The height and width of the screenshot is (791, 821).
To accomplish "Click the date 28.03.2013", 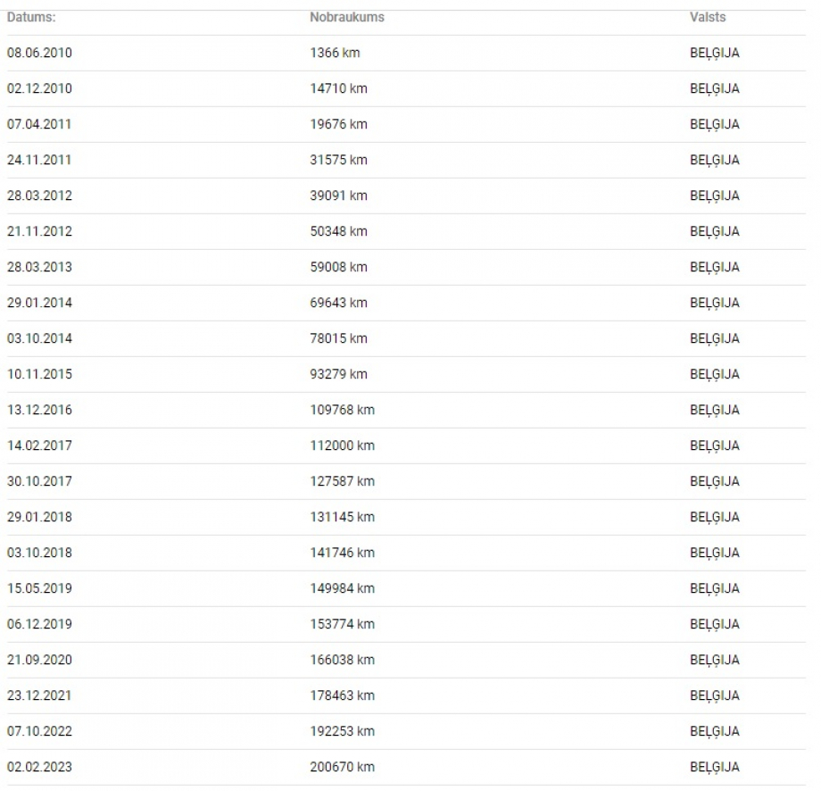I will pyautogui.click(x=39, y=267).
